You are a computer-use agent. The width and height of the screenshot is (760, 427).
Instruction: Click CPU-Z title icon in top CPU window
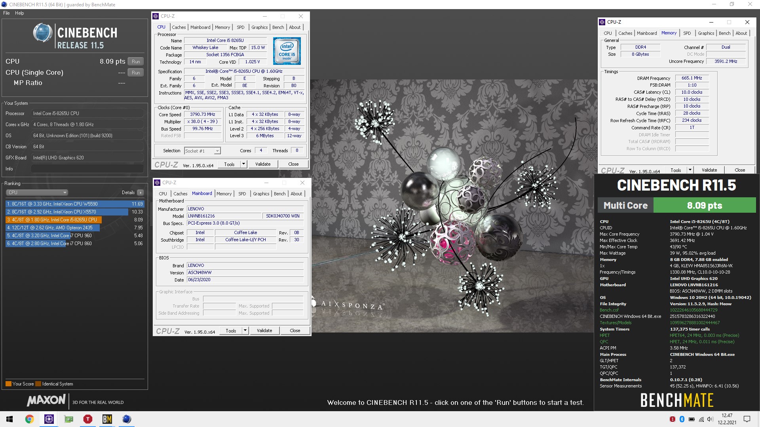156,16
